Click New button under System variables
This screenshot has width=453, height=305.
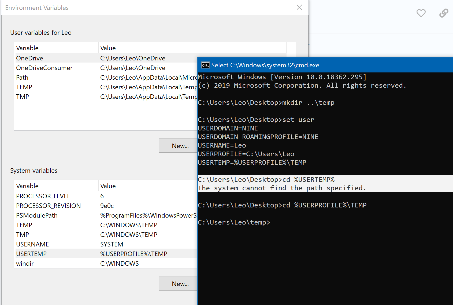(x=178, y=284)
